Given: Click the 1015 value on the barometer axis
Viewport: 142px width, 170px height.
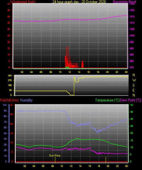Looking at the screenshot, I should pyautogui.click(x=132, y=17).
